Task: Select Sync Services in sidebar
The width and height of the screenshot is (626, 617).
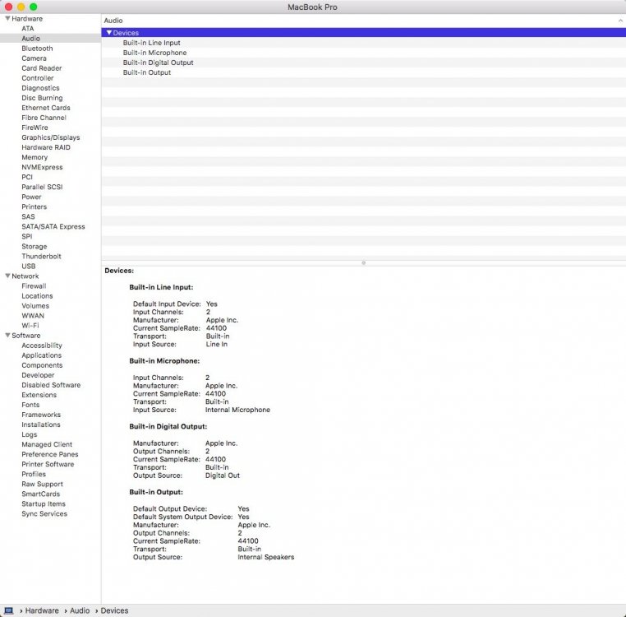Action: [x=44, y=514]
